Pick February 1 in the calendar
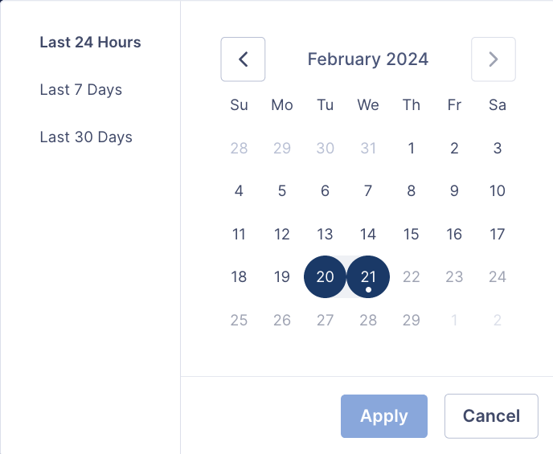Viewport: 553px width, 454px height. point(412,148)
